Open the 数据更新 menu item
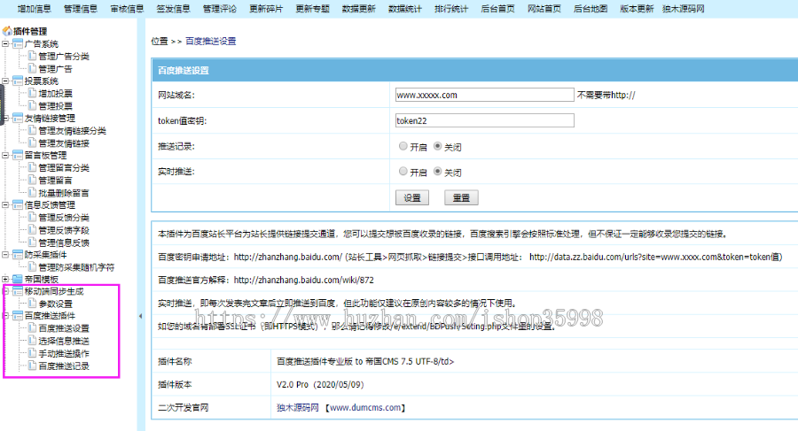The height and width of the screenshot is (431, 798). (359, 9)
